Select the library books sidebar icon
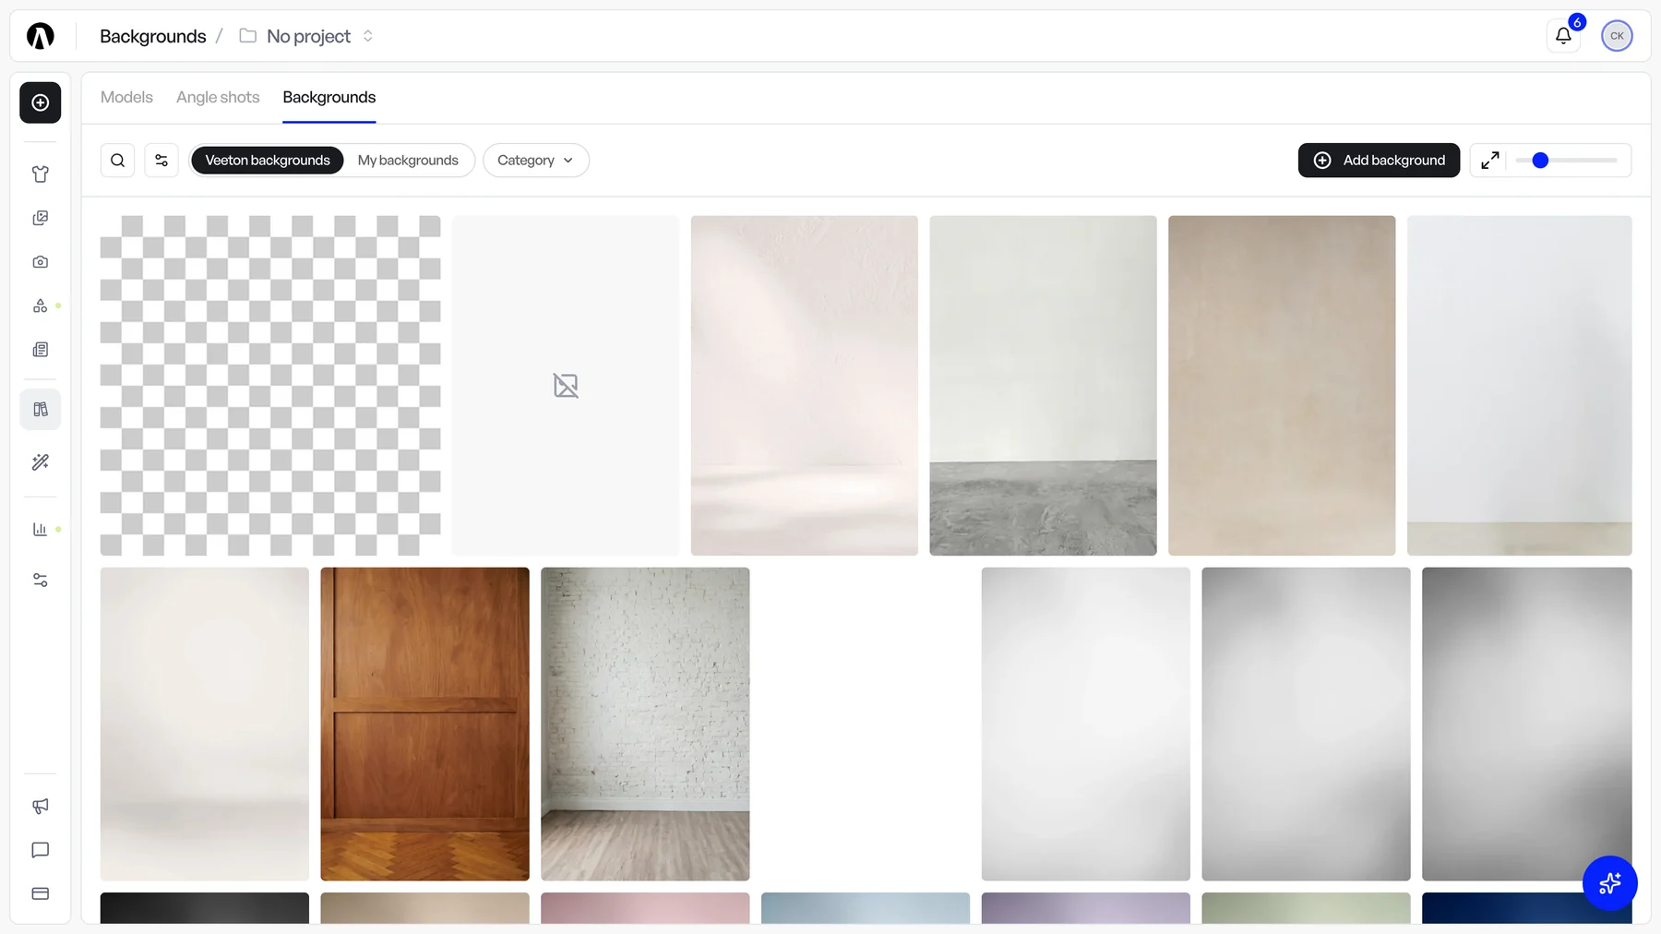 [x=41, y=409]
